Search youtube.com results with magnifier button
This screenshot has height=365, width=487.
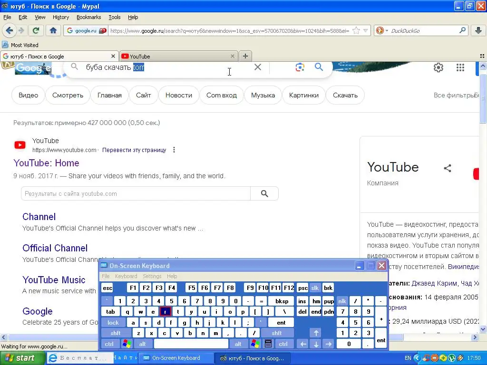tap(264, 194)
